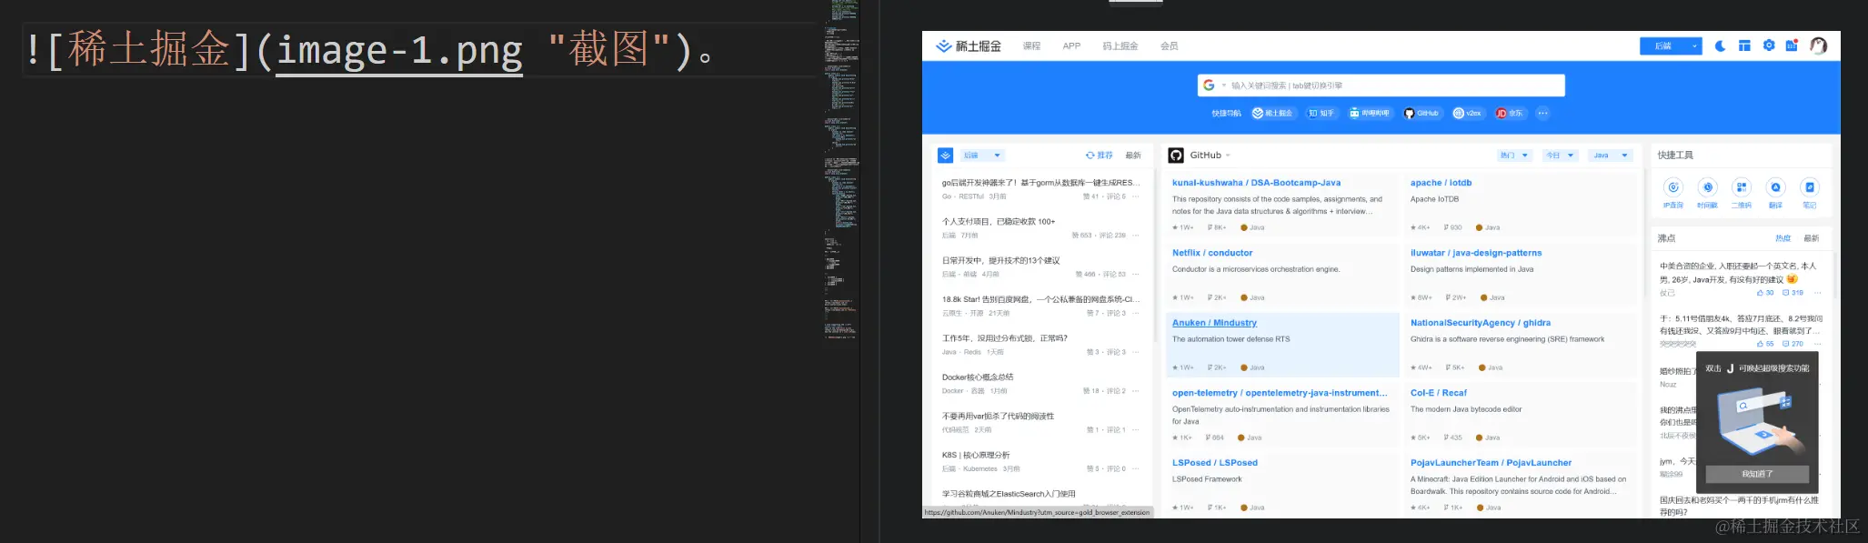This screenshot has width=1868, height=543.
Task: Like the 沸点 post with 55 likes
Action: [1765, 344]
